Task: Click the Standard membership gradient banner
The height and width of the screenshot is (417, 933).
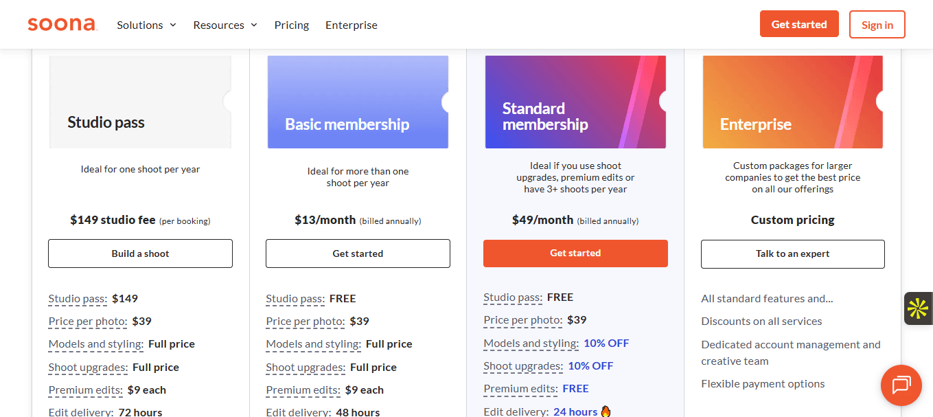Action: click(x=575, y=102)
